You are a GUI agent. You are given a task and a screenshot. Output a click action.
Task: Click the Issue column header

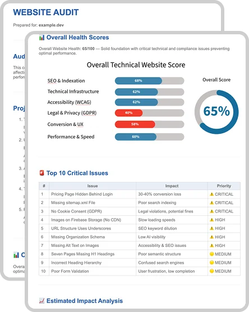(x=93, y=186)
